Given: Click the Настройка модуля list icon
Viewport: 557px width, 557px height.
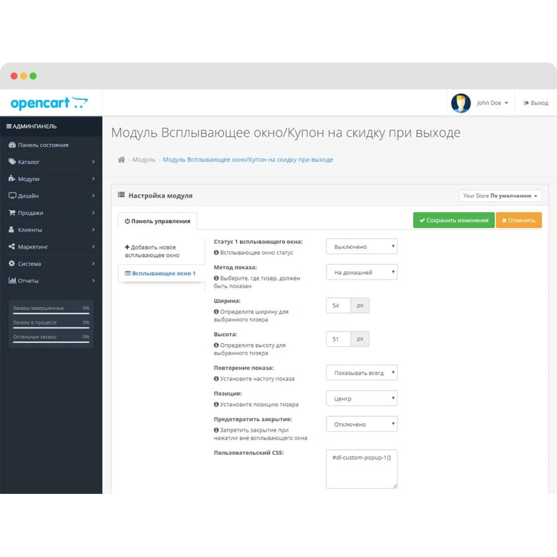Looking at the screenshot, I should 121,195.
